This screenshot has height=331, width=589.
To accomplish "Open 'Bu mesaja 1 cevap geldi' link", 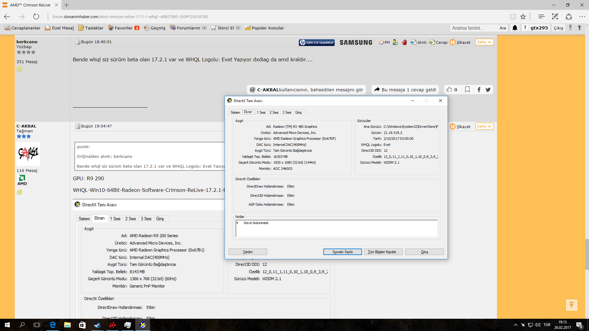I will [405, 89].
